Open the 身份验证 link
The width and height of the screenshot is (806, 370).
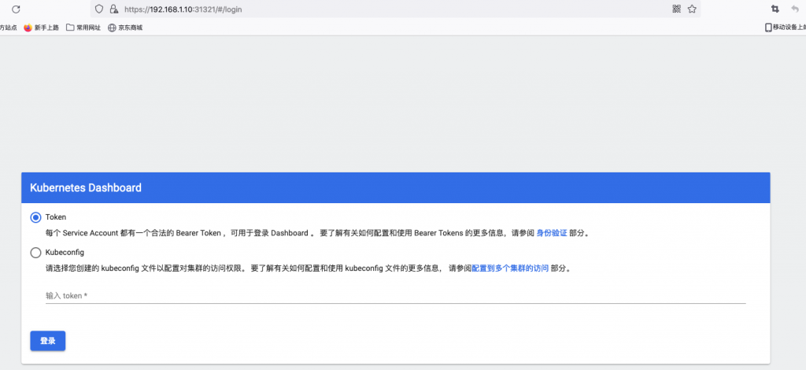(x=552, y=233)
